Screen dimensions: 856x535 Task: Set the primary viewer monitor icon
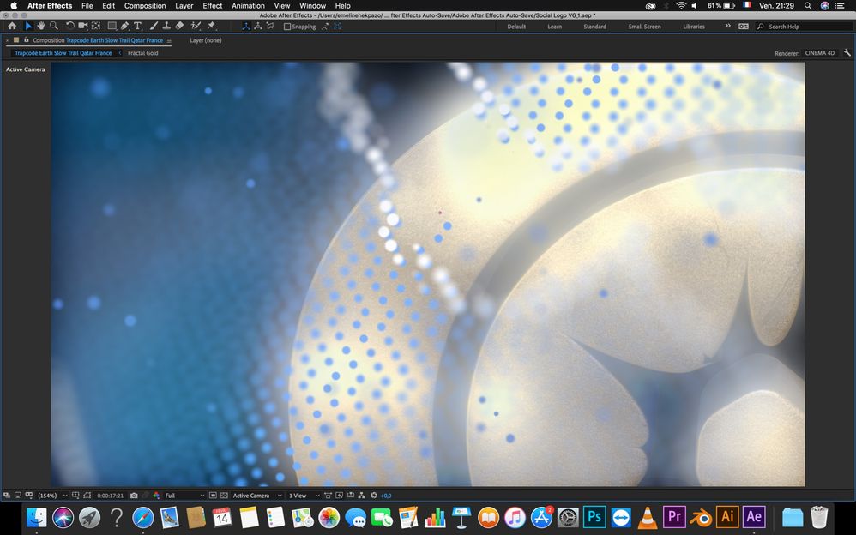(18, 496)
